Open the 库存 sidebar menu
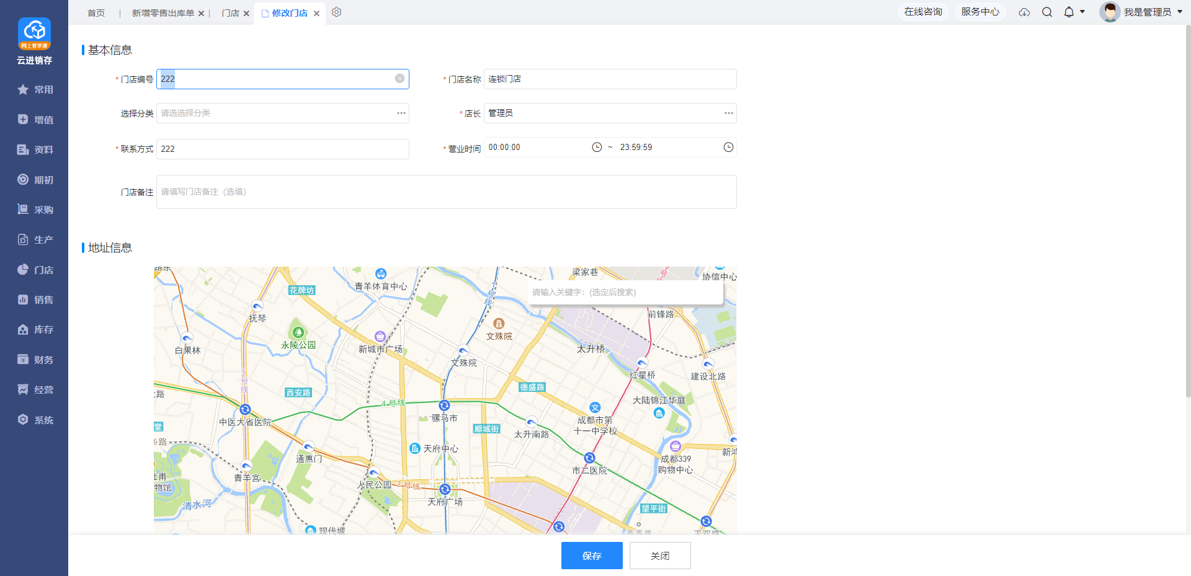This screenshot has width=1191, height=576. 34,329
